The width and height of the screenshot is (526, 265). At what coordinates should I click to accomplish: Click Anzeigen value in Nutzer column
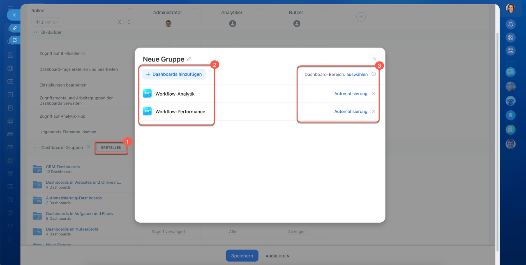pyautogui.click(x=297, y=232)
